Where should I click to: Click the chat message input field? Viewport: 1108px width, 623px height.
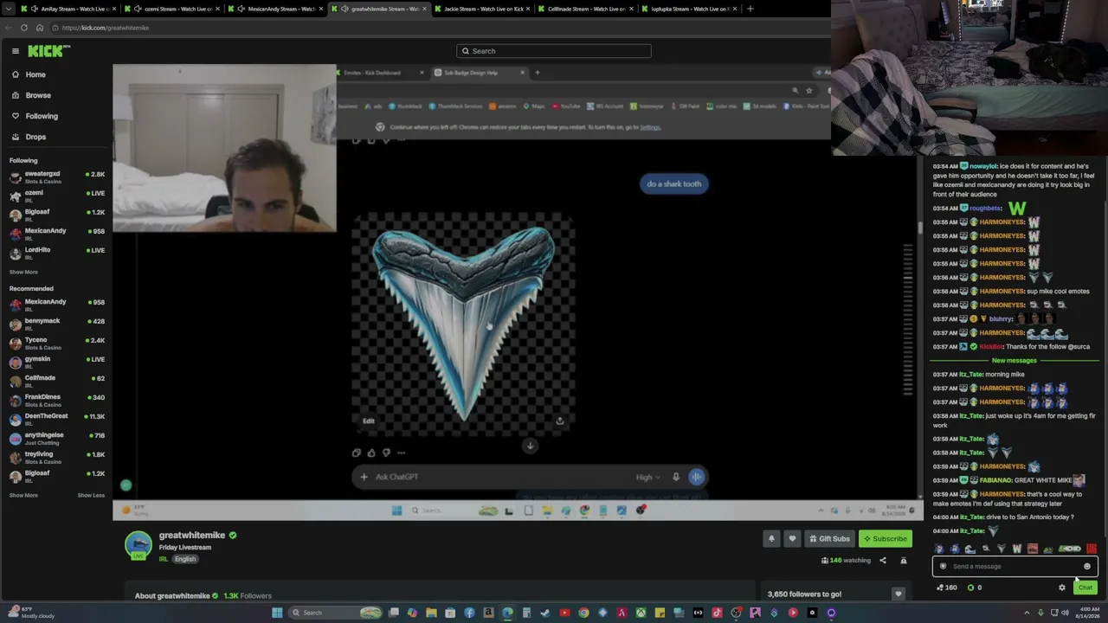point(1015,567)
